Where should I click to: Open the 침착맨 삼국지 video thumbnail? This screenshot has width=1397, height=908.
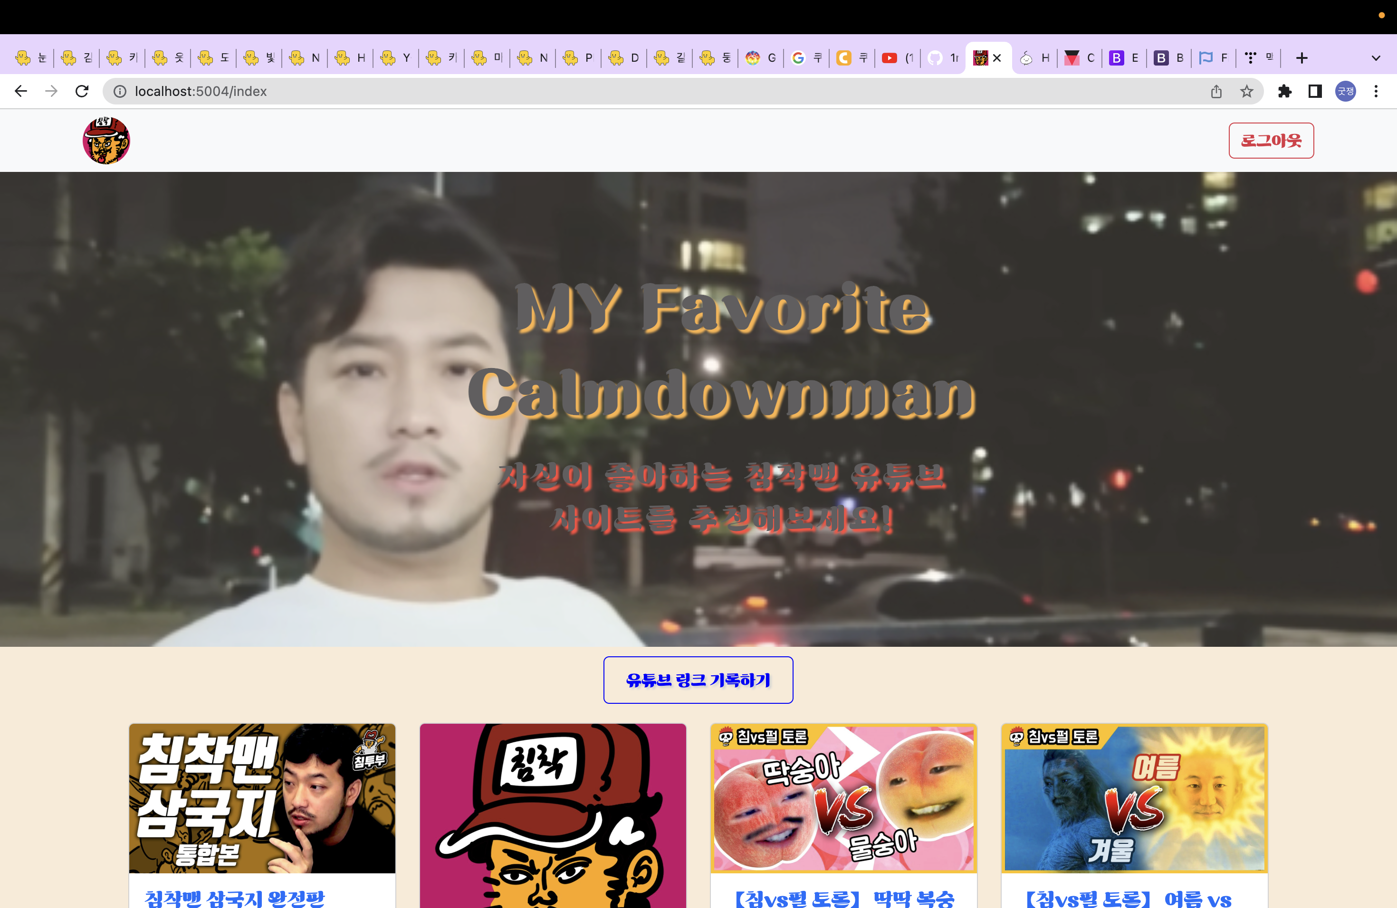click(262, 799)
